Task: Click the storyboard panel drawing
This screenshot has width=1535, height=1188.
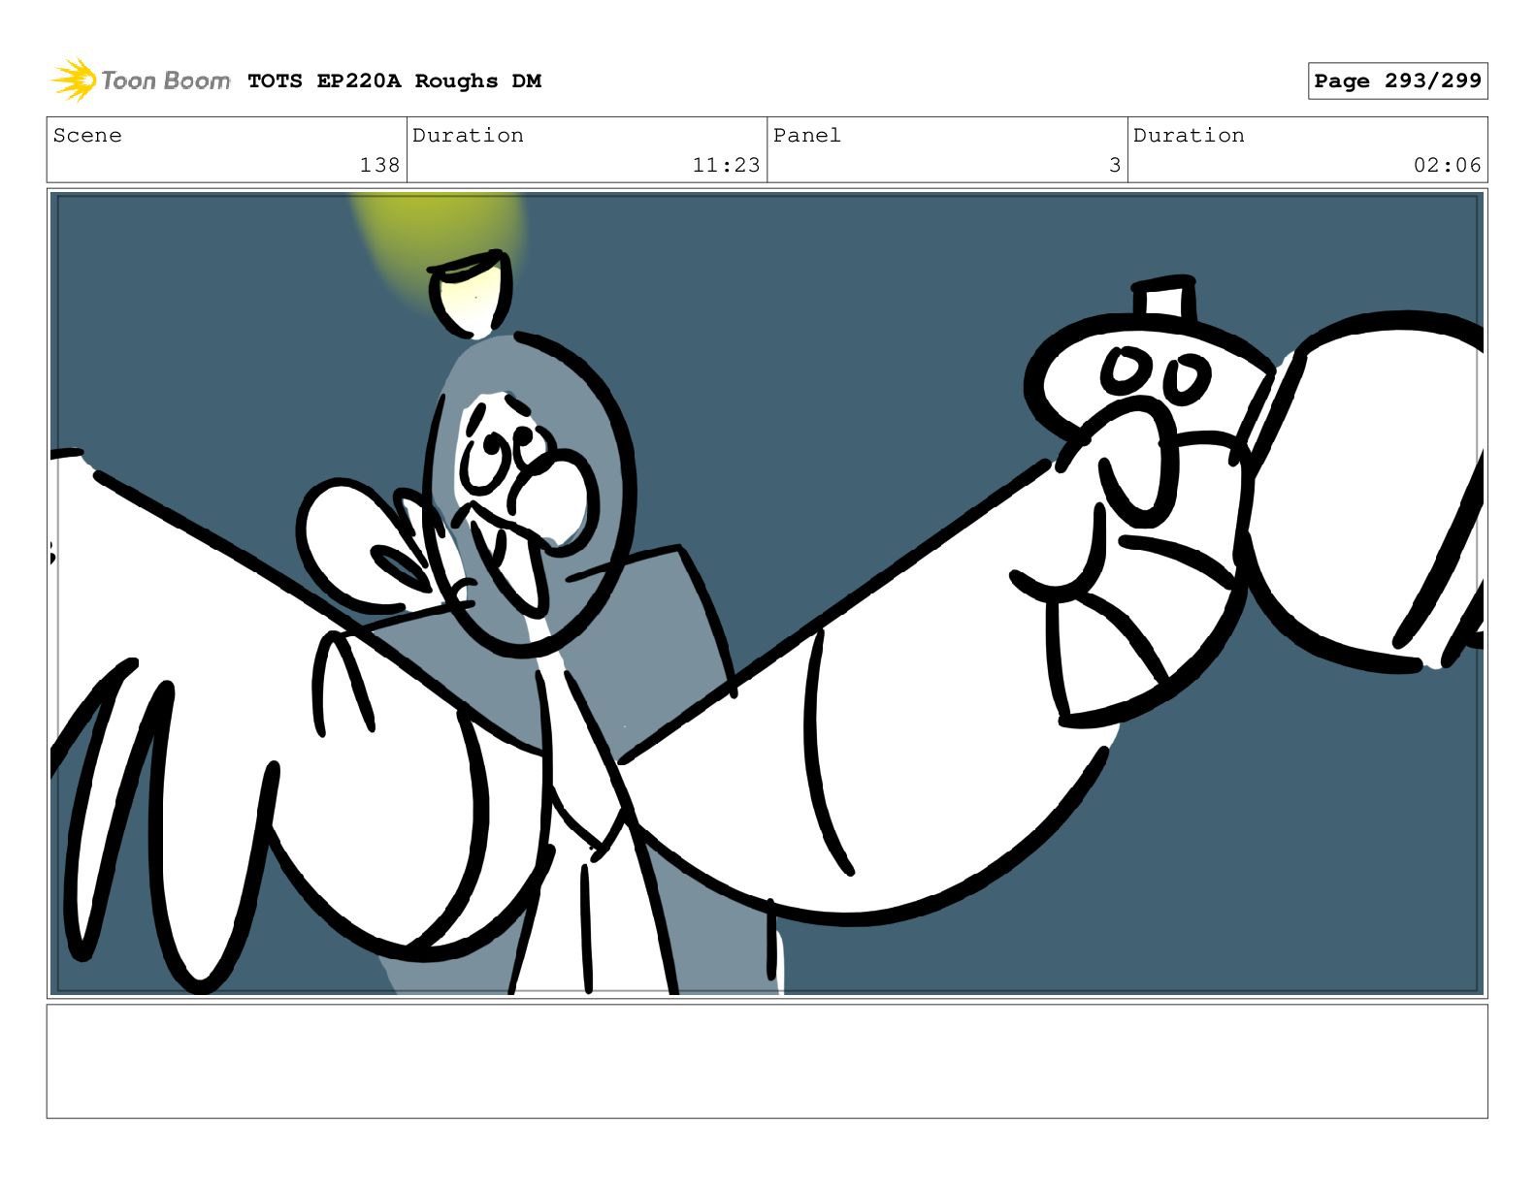Action: tap(767, 594)
